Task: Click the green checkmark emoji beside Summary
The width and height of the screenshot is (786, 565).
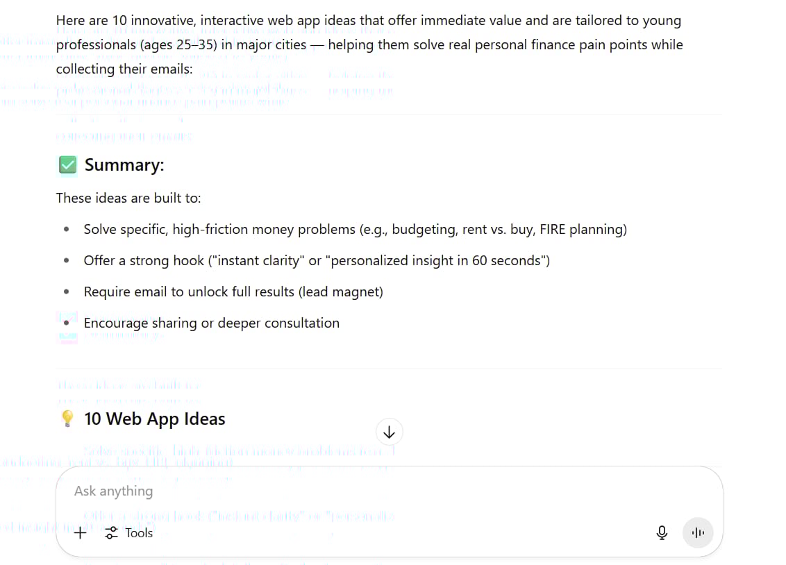Action: pyautogui.click(x=67, y=165)
